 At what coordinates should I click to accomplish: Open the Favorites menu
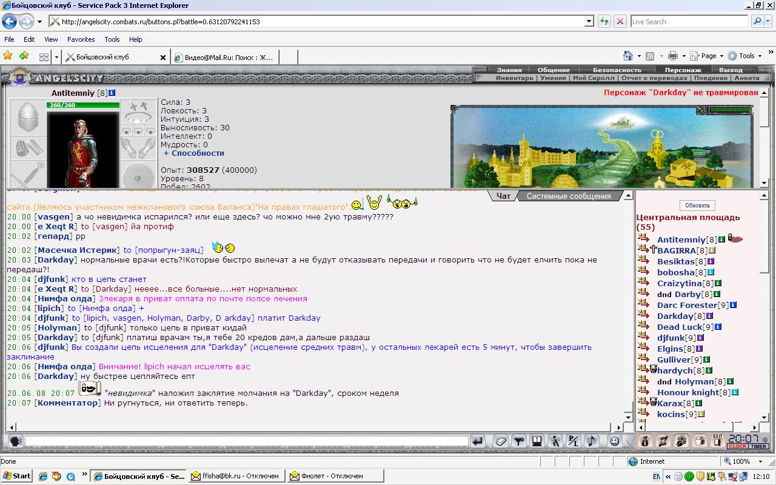(x=81, y=39)
